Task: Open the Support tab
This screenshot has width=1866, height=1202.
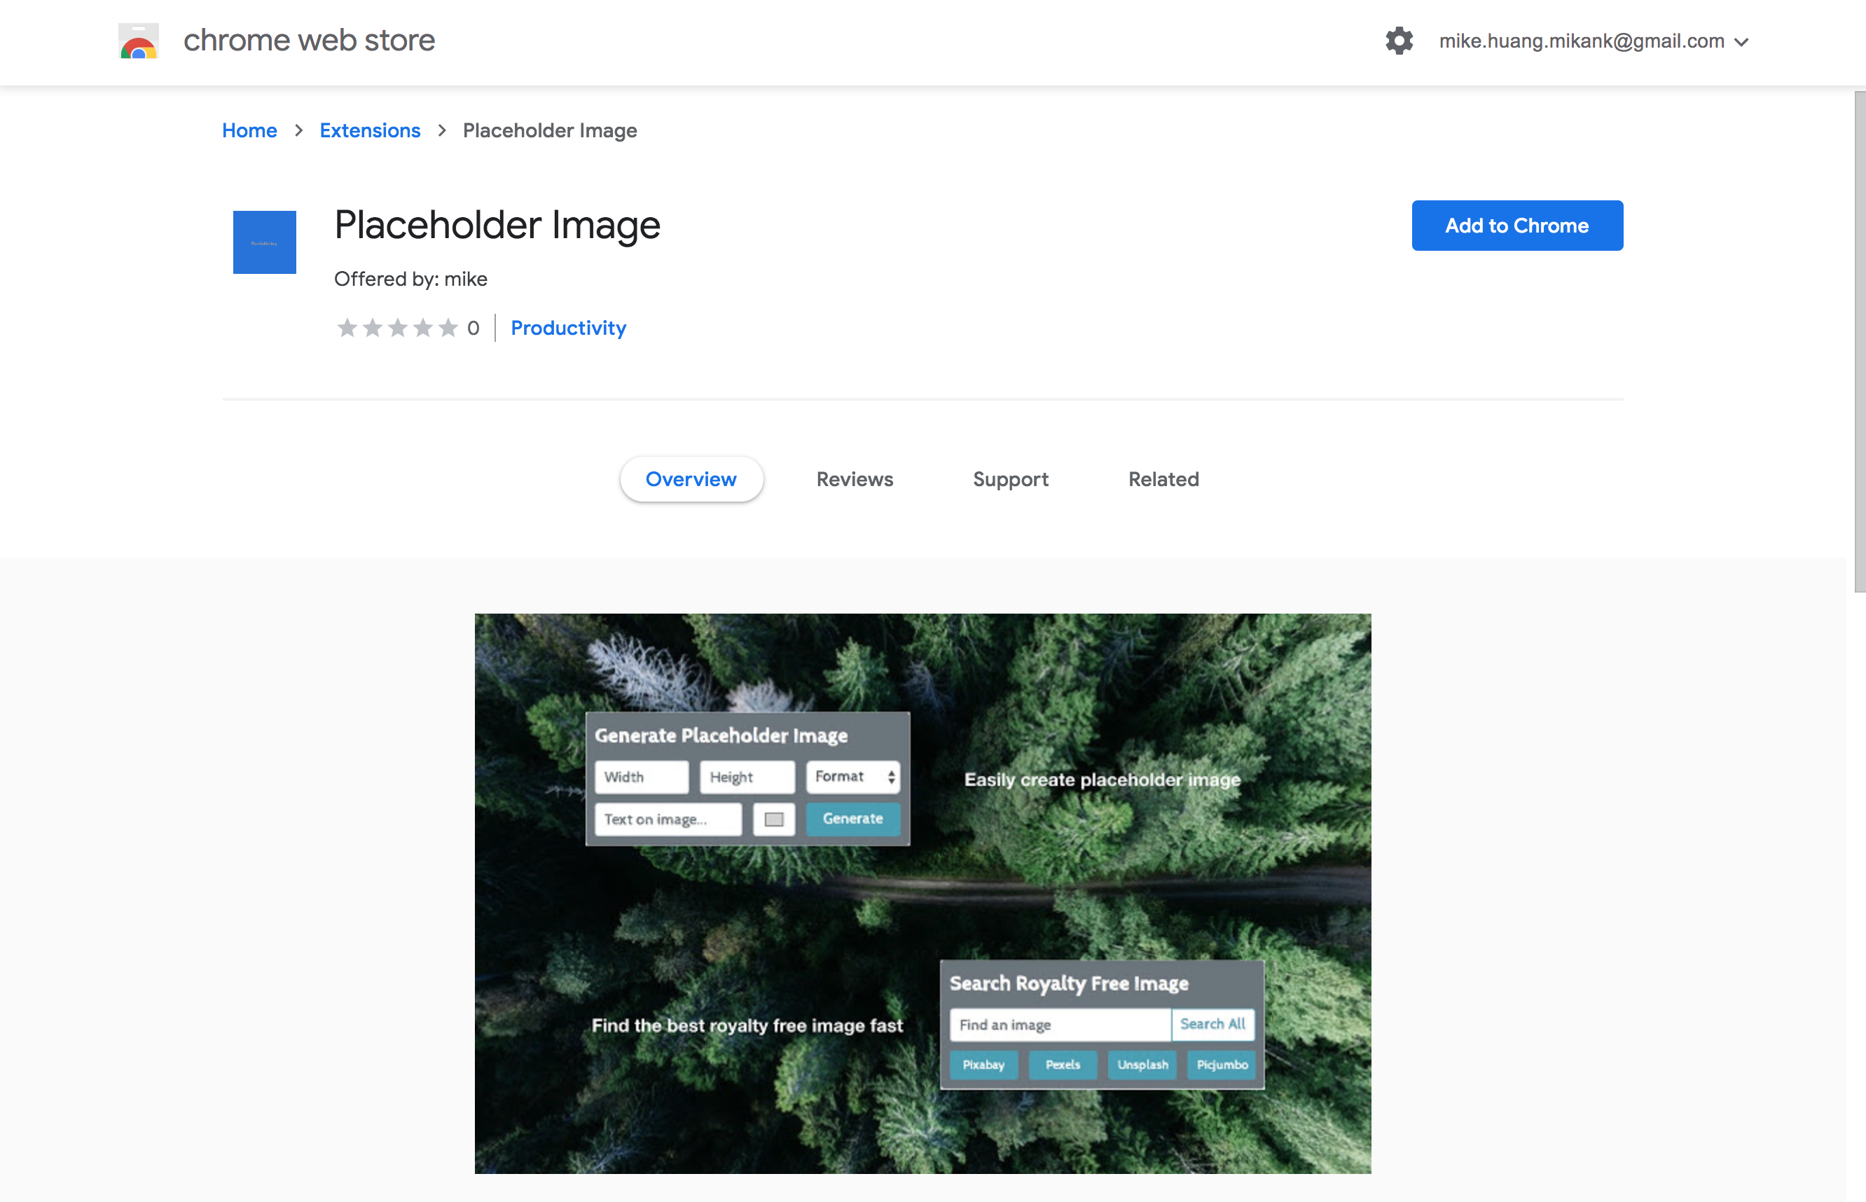Action: tap(1010, 479)
